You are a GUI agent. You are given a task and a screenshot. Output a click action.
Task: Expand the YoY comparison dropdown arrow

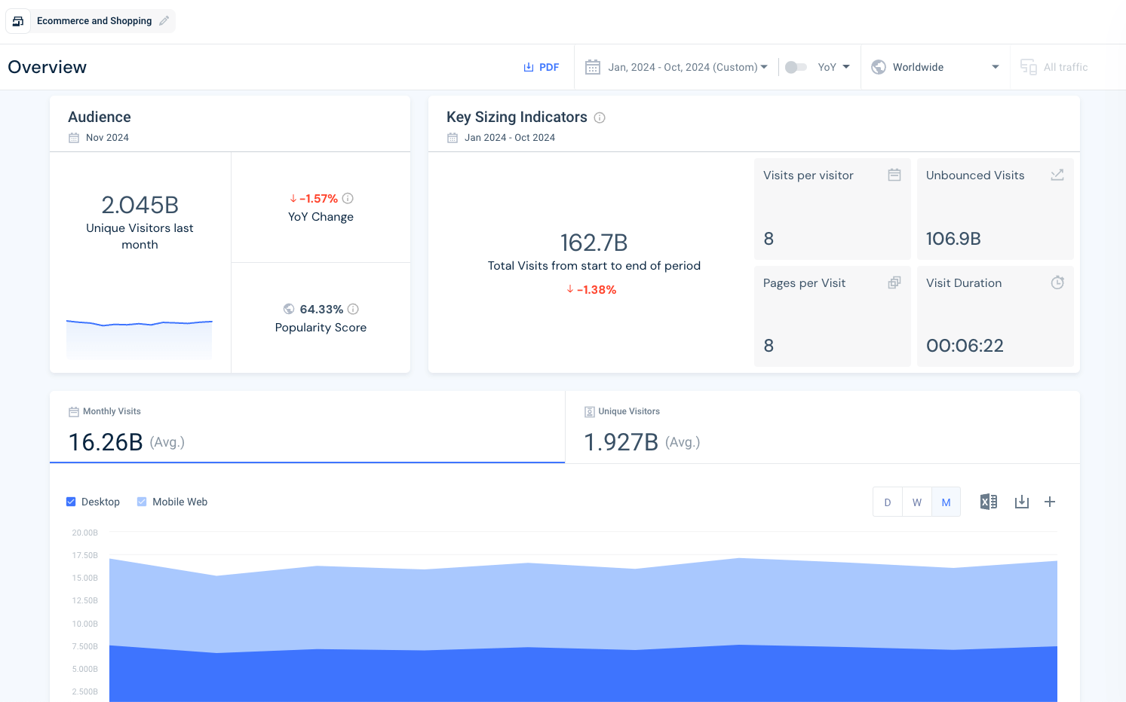[x=848, y=66]
